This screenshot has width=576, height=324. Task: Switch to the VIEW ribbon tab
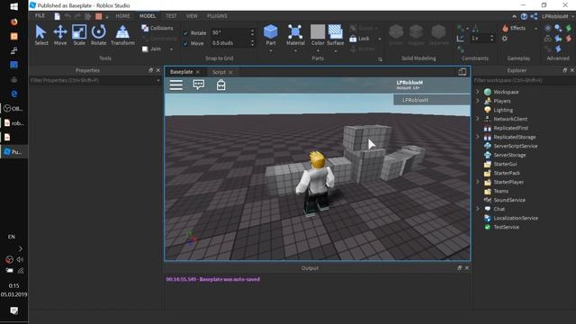(192, 16)
